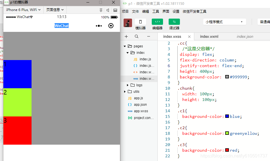Screen dimensions: 270x161
Task: Open the 微信开发者工具 menu
Action: coord(195,11)
